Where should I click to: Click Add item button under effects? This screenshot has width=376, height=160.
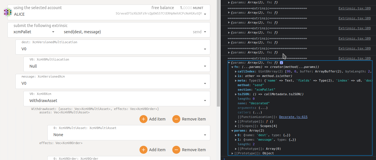[x=153, y=150]
